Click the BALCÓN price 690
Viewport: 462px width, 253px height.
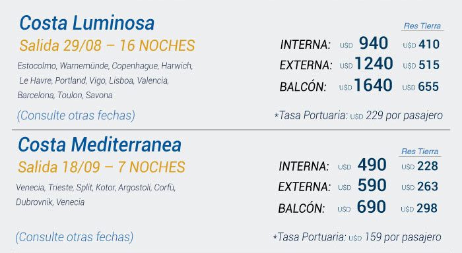click(x=371, y=207)
